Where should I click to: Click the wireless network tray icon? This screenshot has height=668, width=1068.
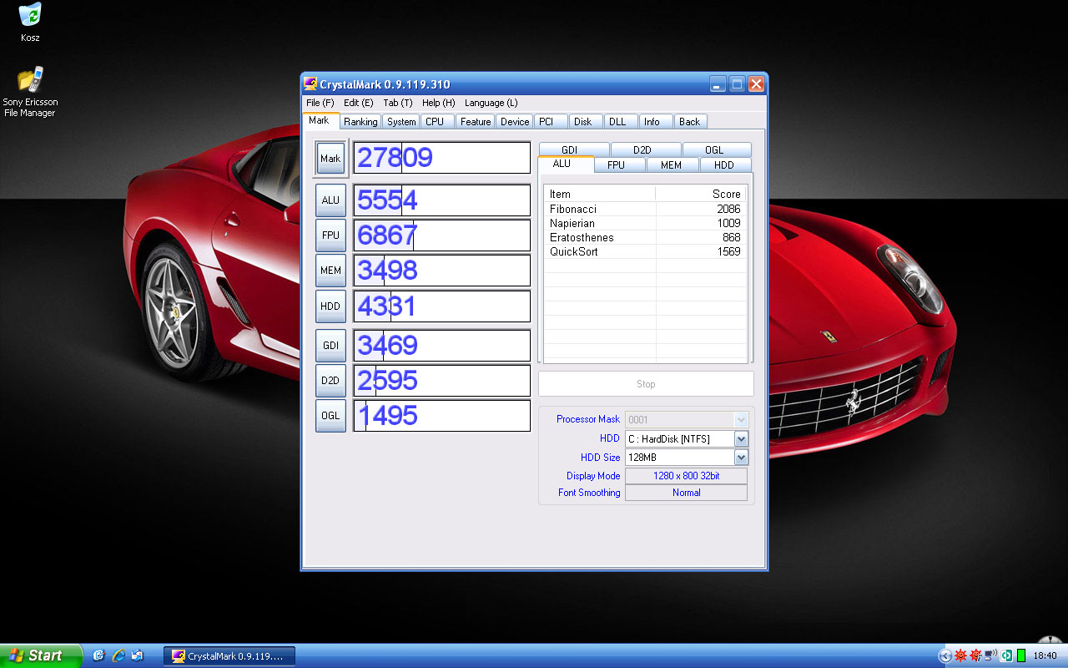[990, 655]
